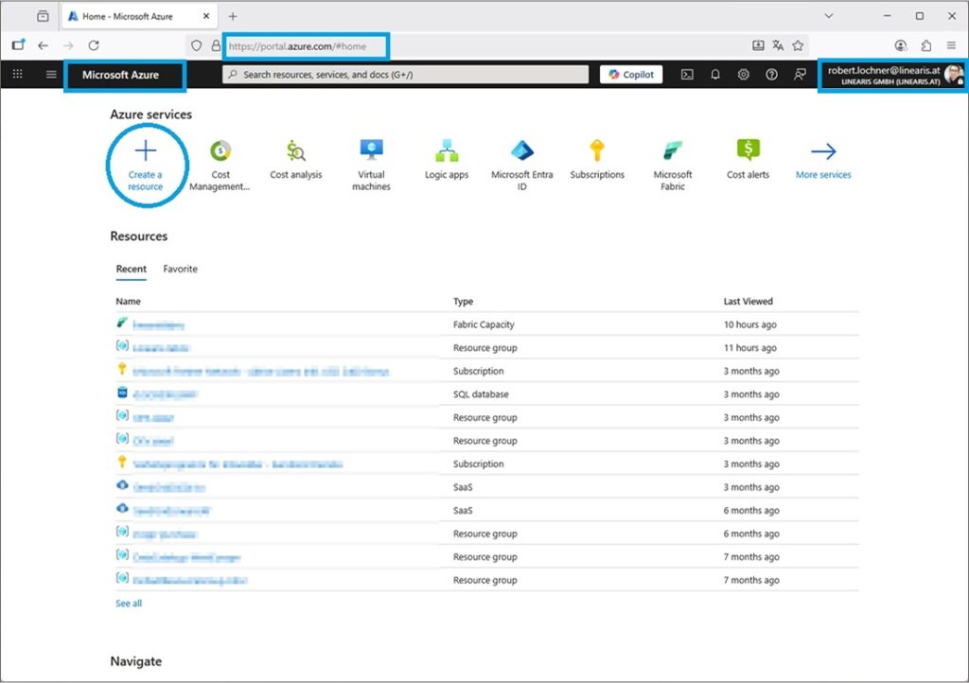Click the '11 hours ago' cell
The height and width of the screenshot is (683, 969).
tap(750, 348)
